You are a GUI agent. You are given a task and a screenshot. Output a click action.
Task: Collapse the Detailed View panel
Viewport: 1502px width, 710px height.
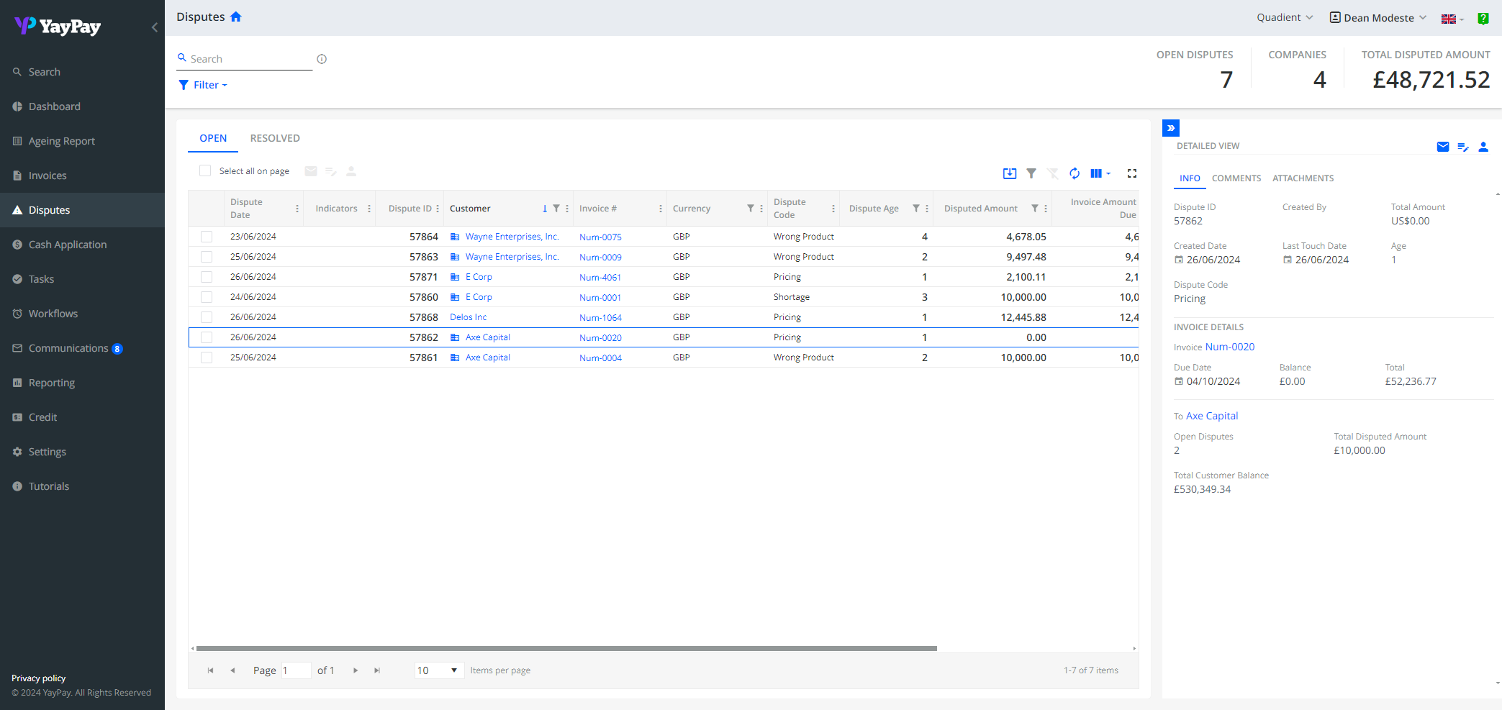pos(1170,128)
